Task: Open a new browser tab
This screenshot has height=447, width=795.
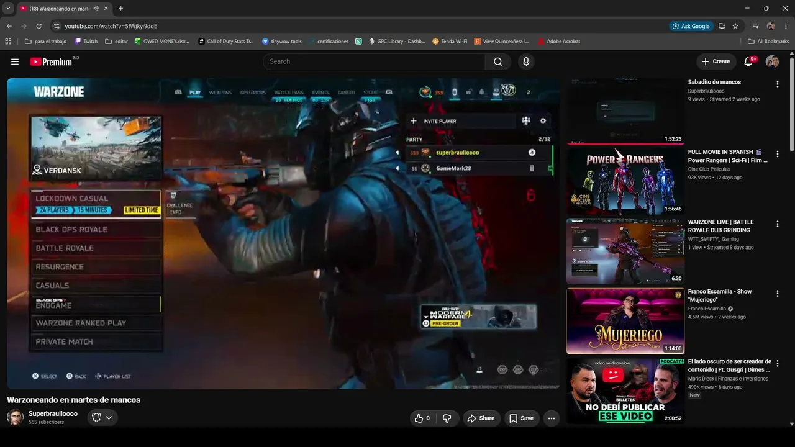Action: coord(120,9)
